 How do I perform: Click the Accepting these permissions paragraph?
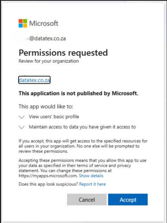click(x=82, y=168)
